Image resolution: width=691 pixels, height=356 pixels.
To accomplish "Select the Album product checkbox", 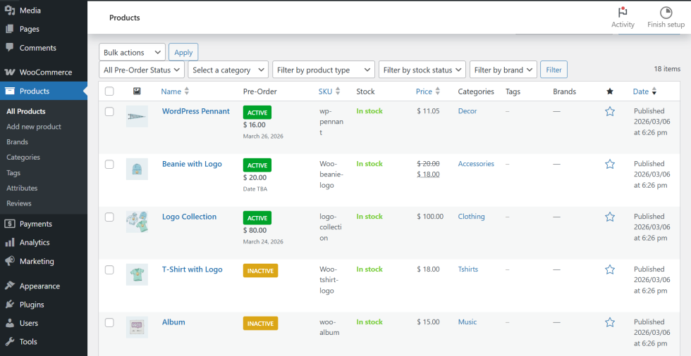I will [109, 322].
